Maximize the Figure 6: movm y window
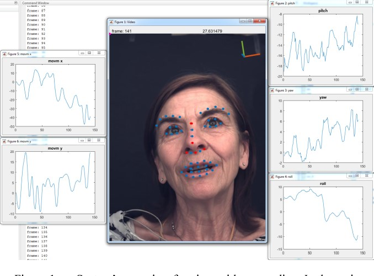This screenshot has width=374, height=276. pyautogui.click(x=89, y=140)
